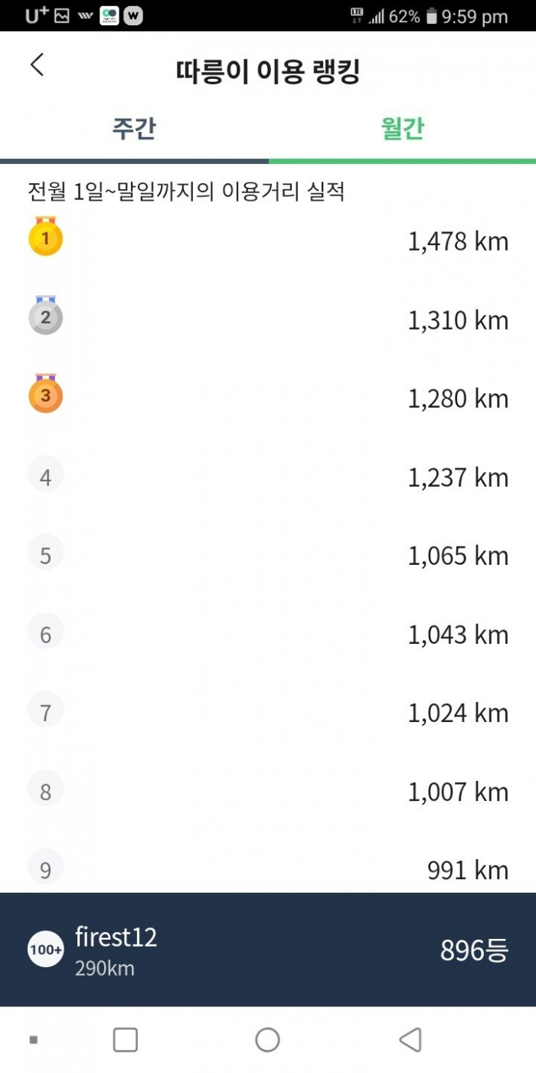
Task: Tap Android recent apps square button
Action: [126, 1040]
